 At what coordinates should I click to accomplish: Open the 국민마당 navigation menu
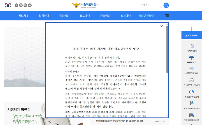click(64, 16)
